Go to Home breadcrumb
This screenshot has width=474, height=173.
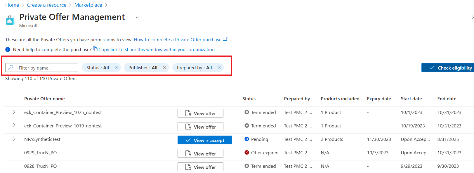click(12, 5)
